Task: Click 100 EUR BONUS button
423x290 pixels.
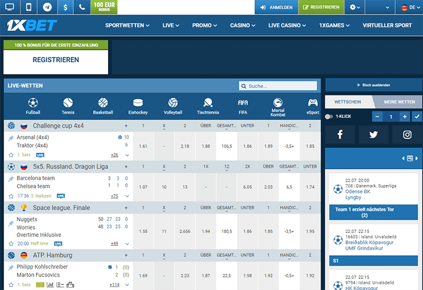Action: [x=104, y=7]
